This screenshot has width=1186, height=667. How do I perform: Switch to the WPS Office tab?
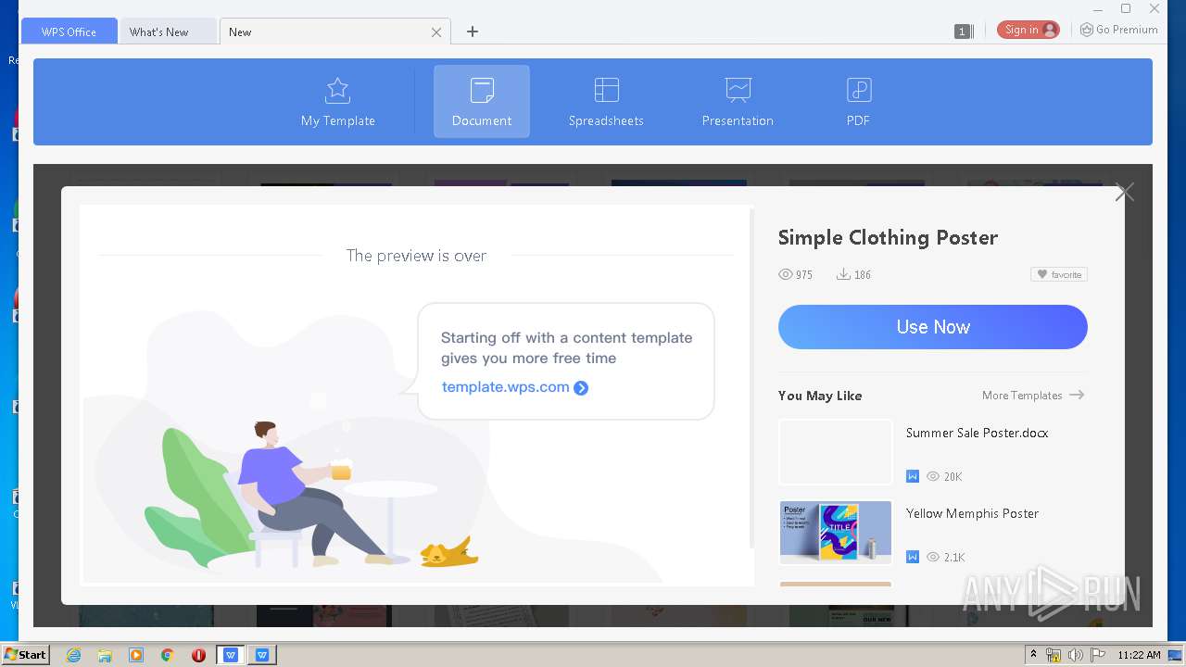(69, 31)
